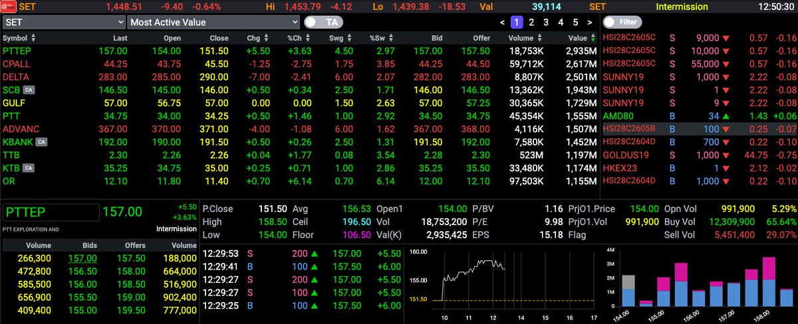
Task: Switch to page 2 of the list
Action: point(531,22)
